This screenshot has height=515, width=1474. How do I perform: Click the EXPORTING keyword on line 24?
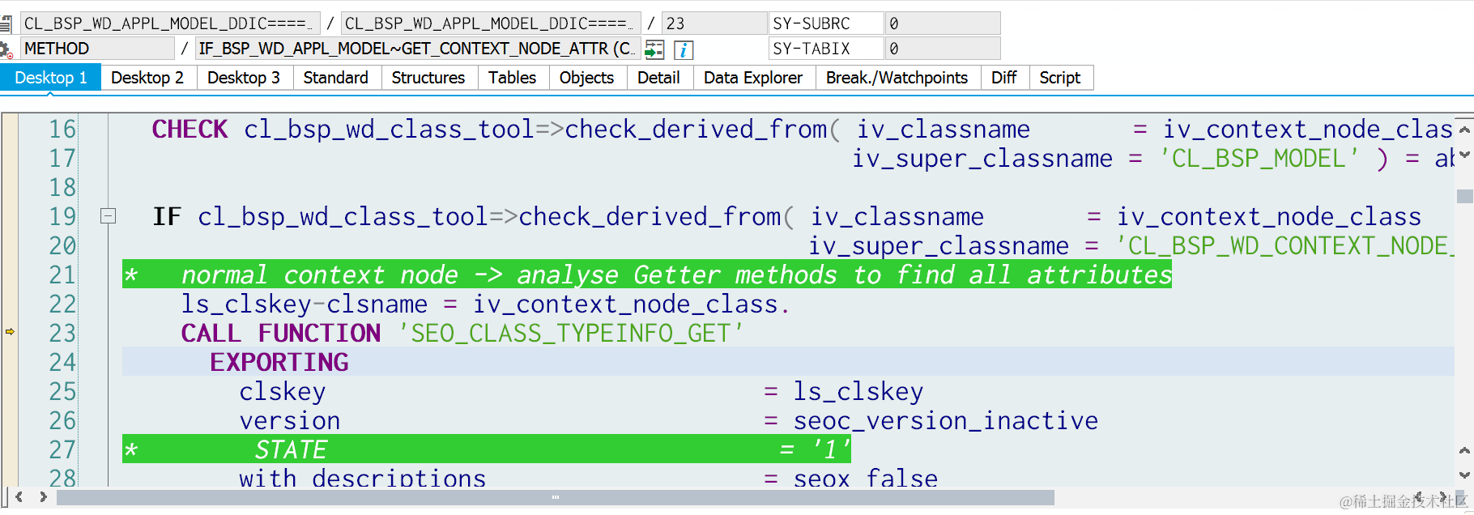tap(279, 362)
